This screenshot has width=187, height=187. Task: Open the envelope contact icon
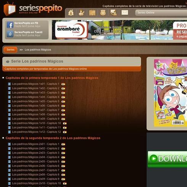[x=125, y=13]
